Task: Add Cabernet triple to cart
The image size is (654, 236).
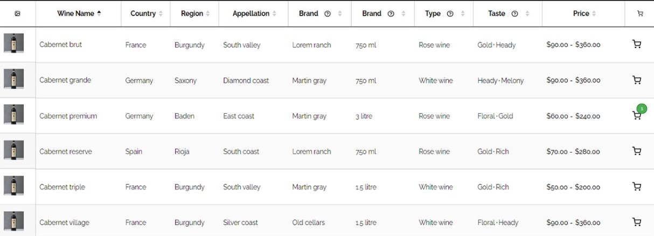Action: [x=637, y=187]
